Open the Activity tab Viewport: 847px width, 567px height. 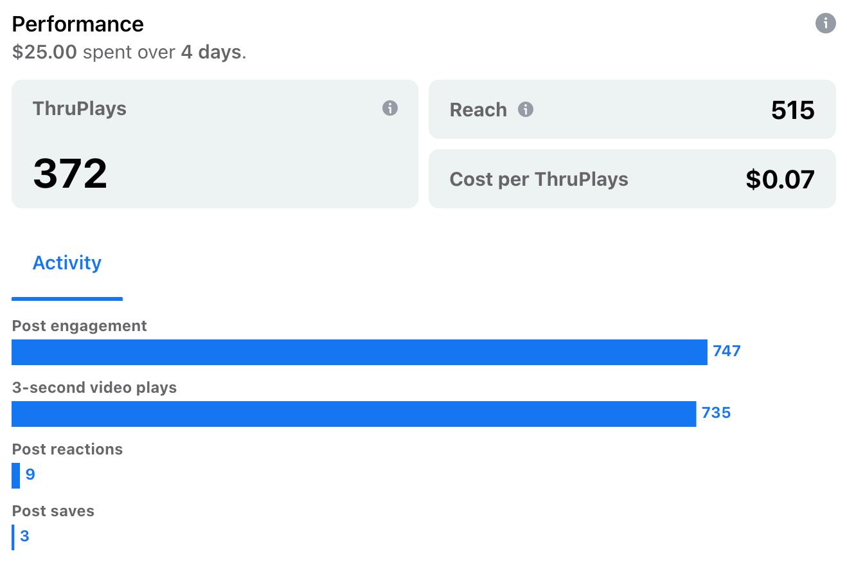tap(67, 263)
